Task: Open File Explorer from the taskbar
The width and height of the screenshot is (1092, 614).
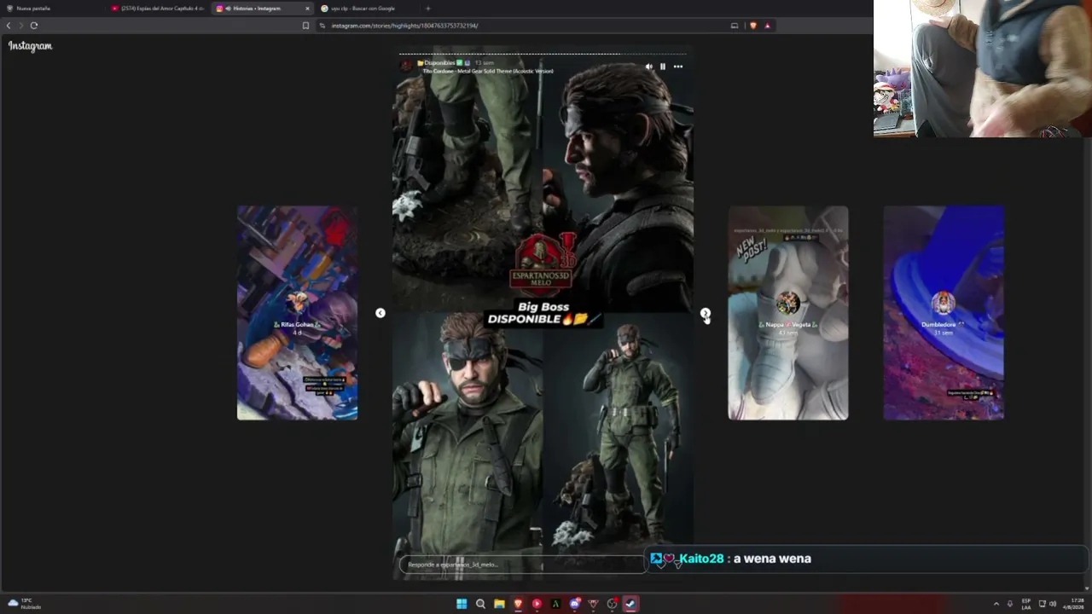Action: 499,604
